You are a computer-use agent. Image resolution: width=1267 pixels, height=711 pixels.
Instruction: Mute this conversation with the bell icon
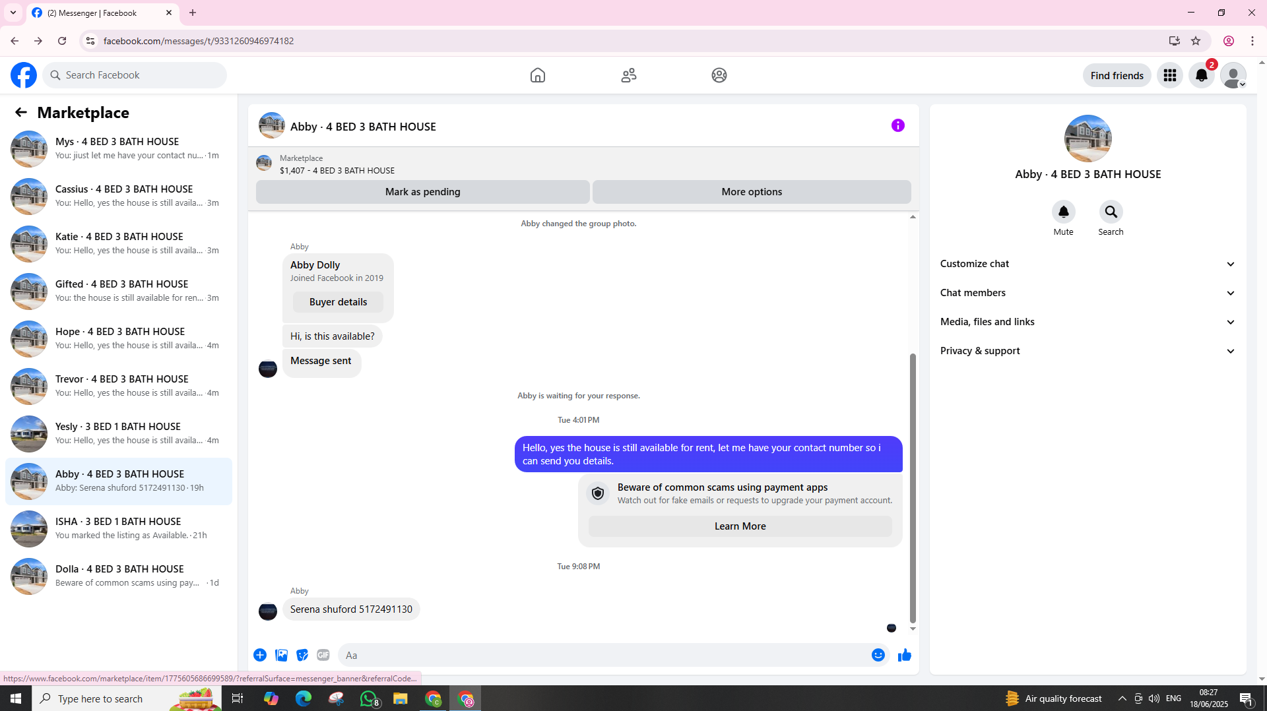pos(1064,212)
